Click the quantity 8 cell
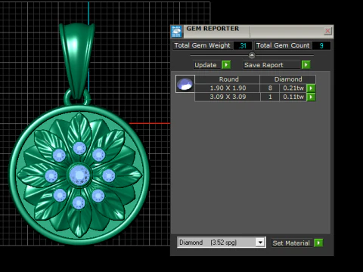 click(x=270, y=88)
